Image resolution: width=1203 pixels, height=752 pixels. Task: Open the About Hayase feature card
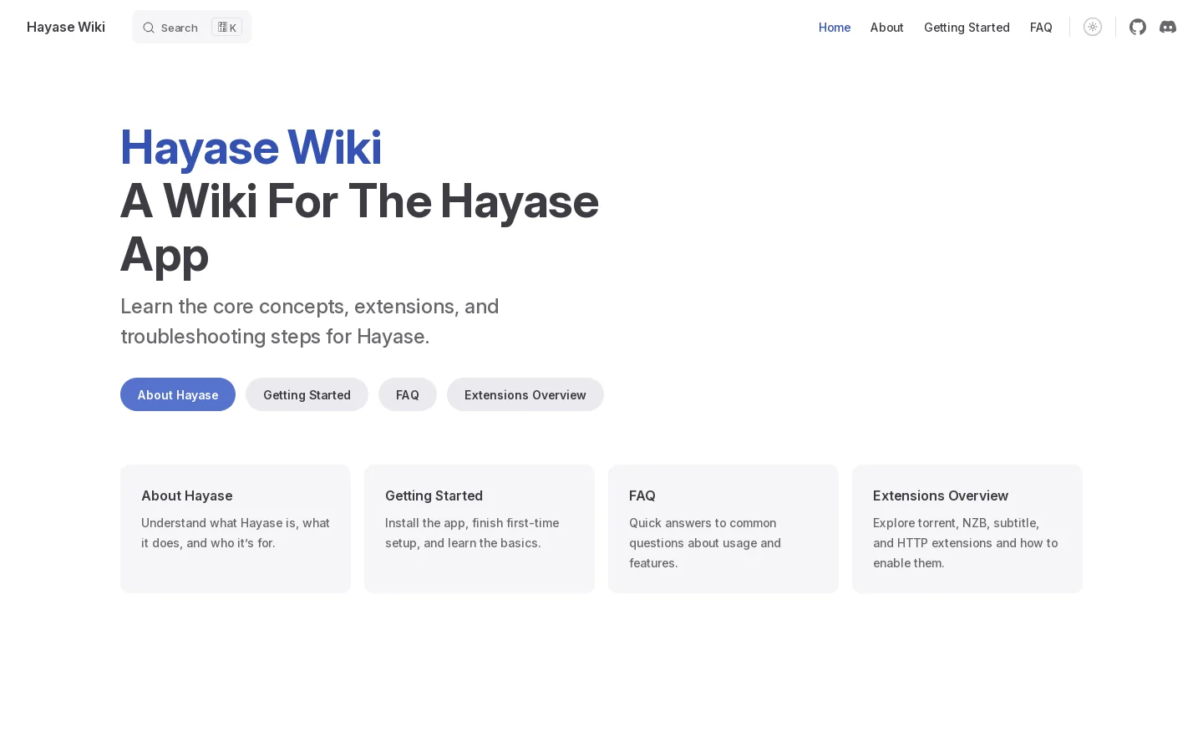(236, 529)
